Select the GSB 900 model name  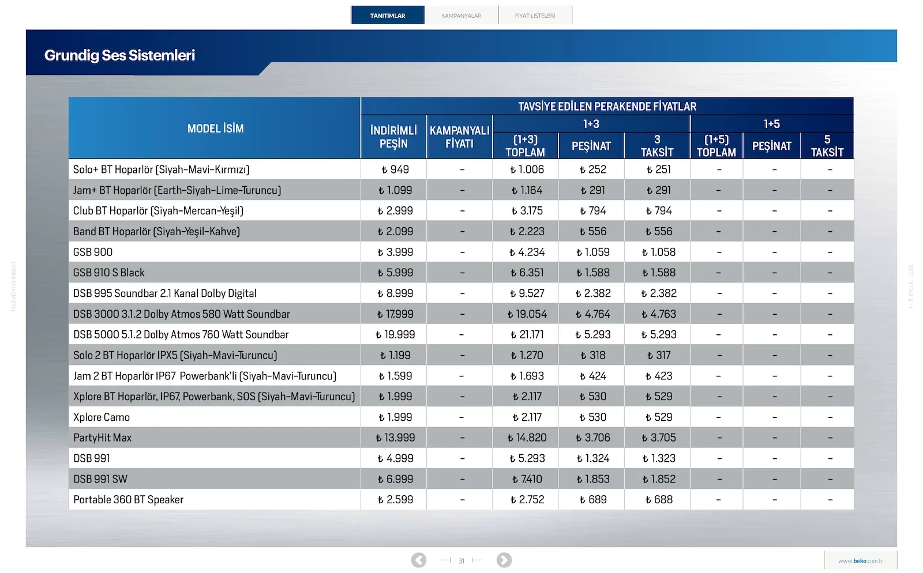[93, 252]
